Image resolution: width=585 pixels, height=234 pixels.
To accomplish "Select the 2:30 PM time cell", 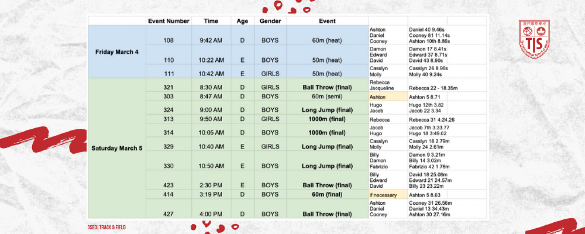I will (211, 185).
